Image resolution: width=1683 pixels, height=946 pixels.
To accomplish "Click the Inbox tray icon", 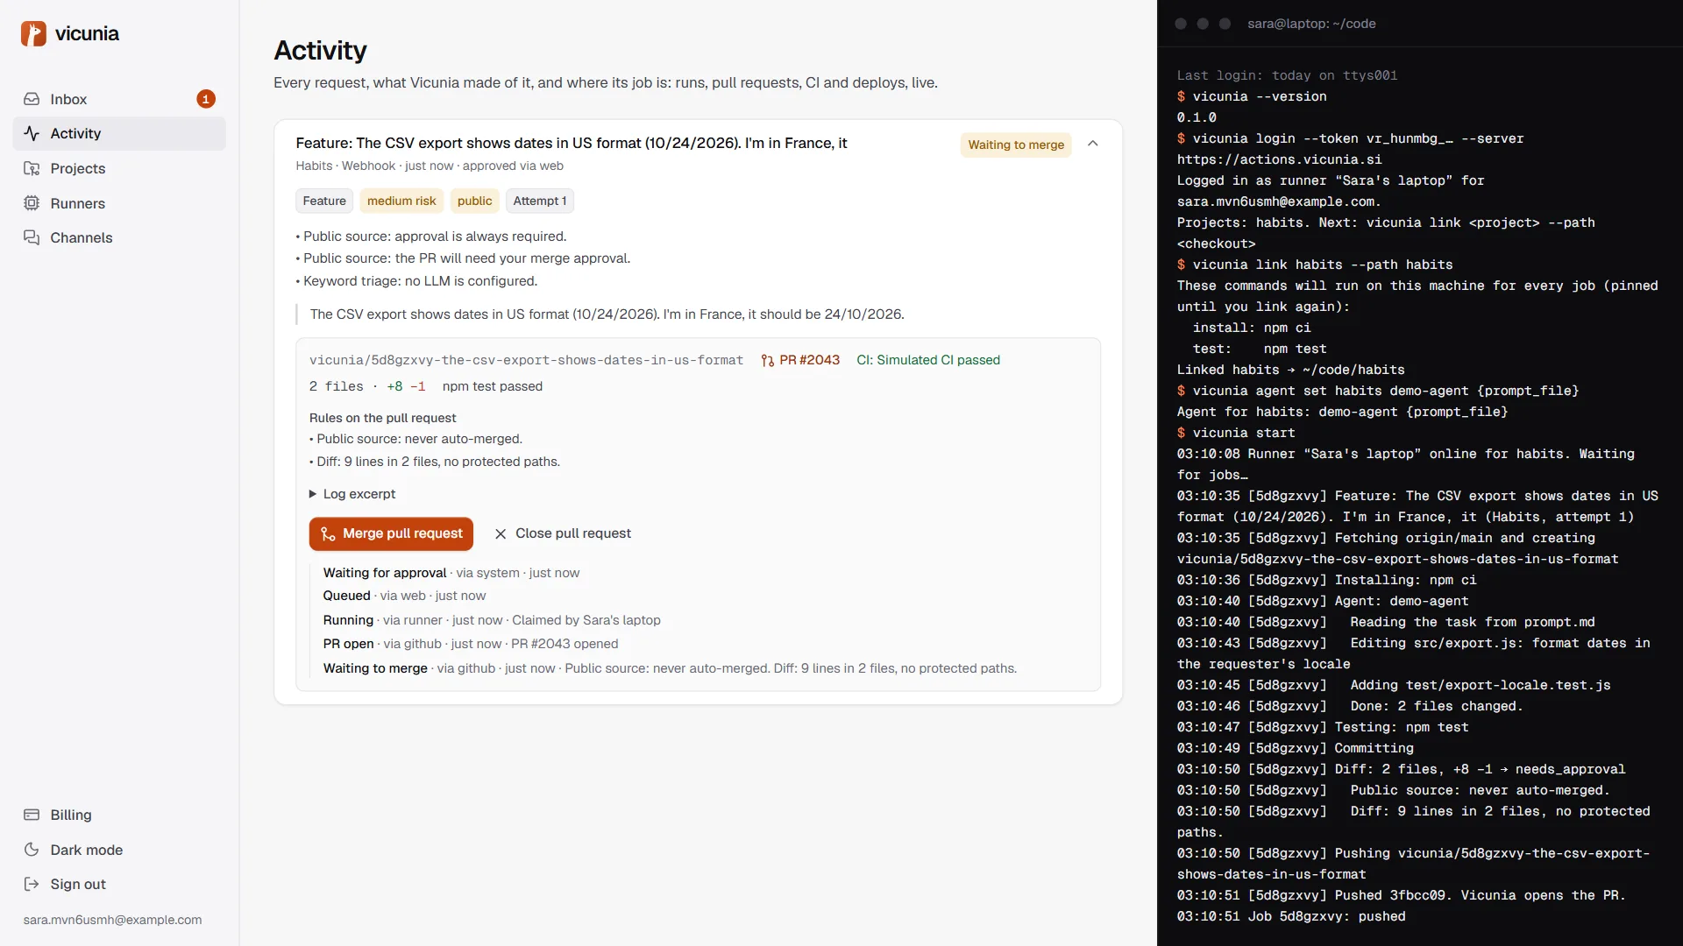I will point(32,99).
